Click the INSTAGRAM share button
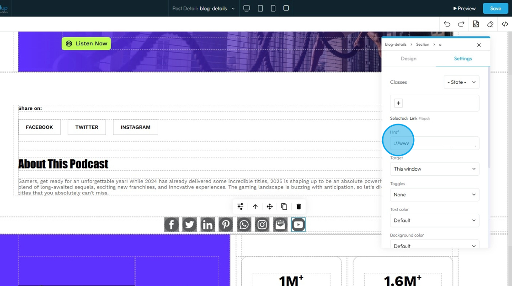Image resolution: width=512 pixels, height=286 pixels. point(135,127)
